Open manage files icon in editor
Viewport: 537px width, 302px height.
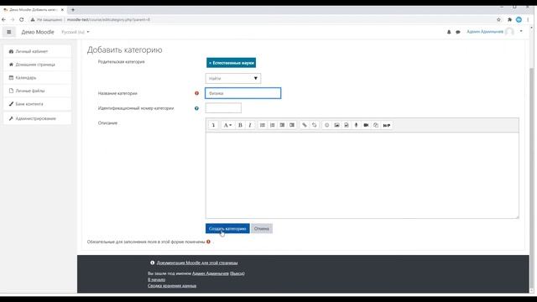(376, 125)
